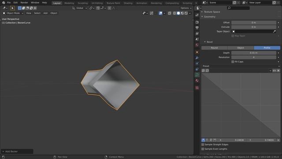This screenshot has height=159, width=282.
Task: Enable Sample Even Lengths checkbox
Action: [203, 149]
